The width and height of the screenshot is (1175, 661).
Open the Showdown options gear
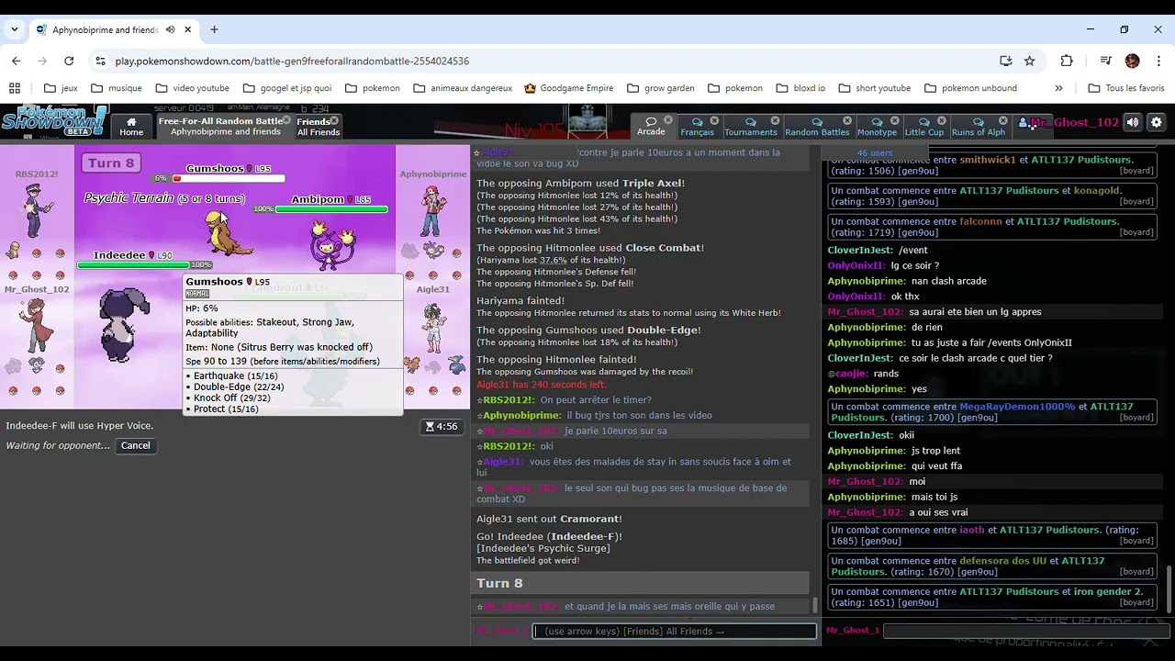[x=1157, y=122]
